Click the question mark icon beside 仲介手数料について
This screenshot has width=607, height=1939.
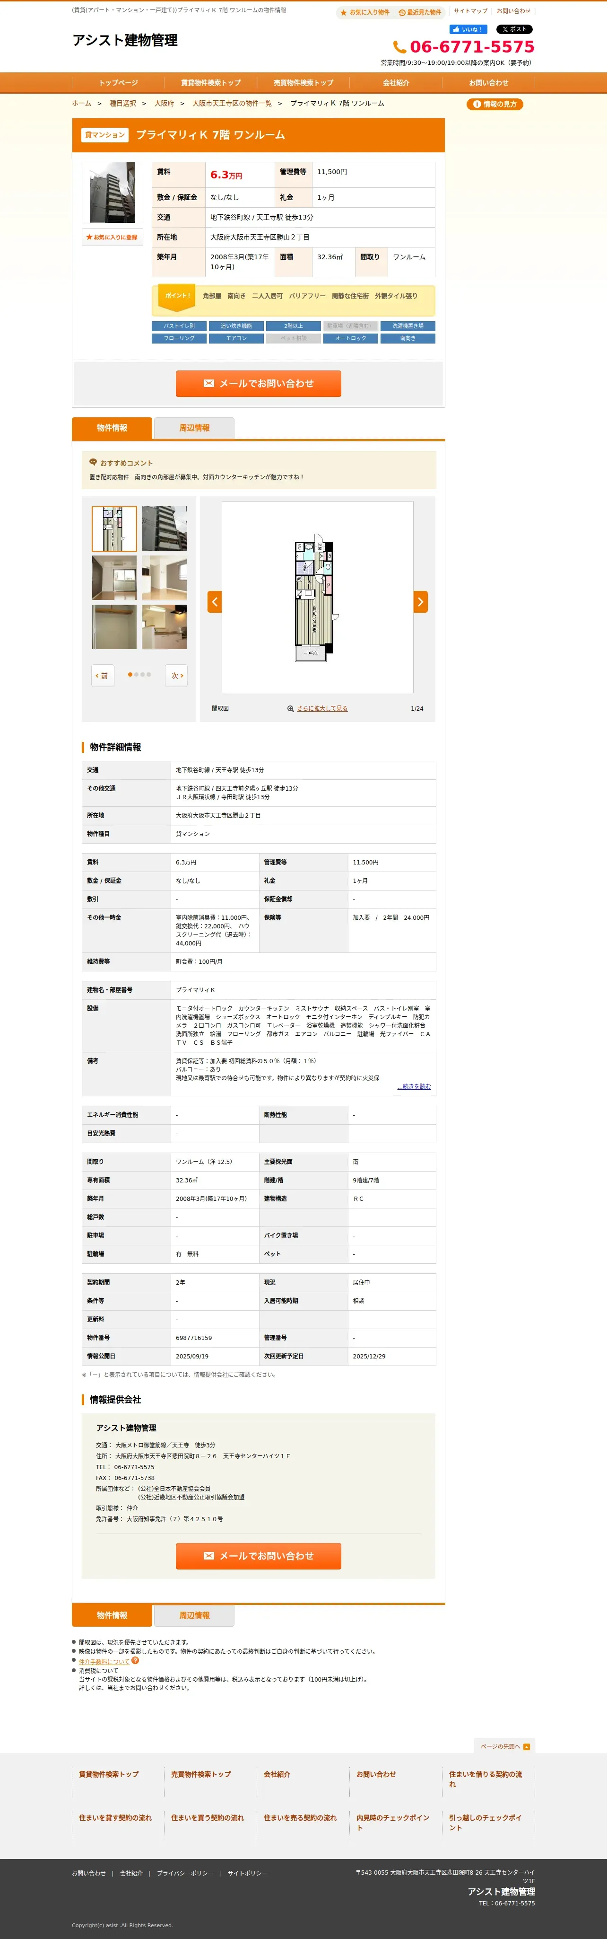point(135,1660)
